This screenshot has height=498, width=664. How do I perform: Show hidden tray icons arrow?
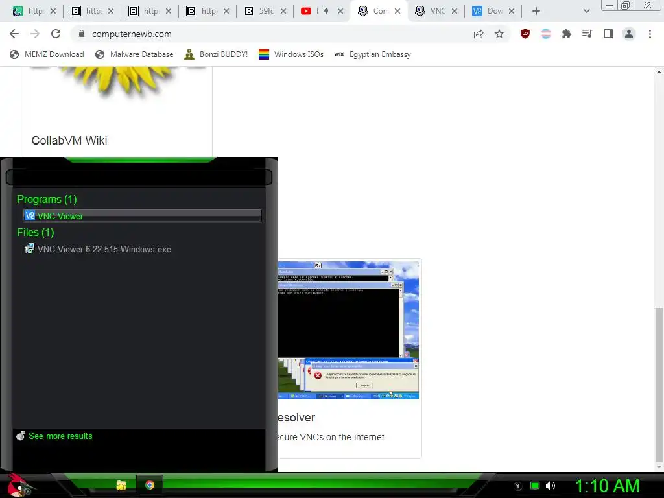click(517, 486)
